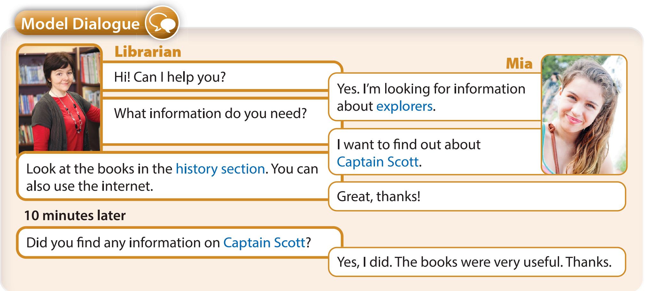Click 'also use the internet' text line
Screen dimensions: 646x291
[x=90, y=186]
